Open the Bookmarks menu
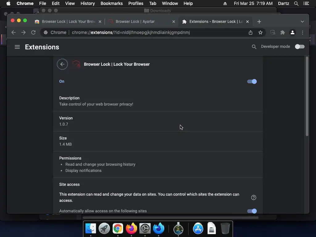316x237 pixels. (111, 3)
